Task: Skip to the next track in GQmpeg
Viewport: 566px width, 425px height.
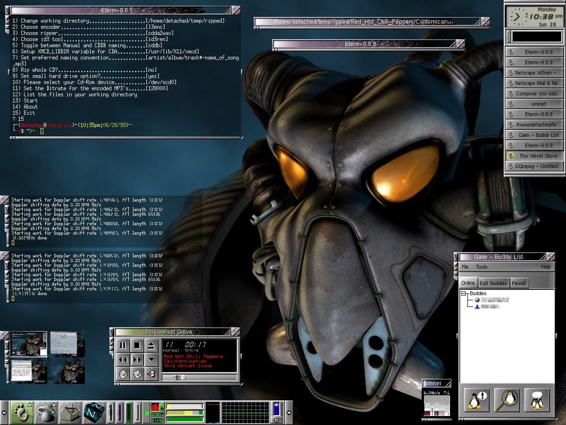Action: (137, 359)
